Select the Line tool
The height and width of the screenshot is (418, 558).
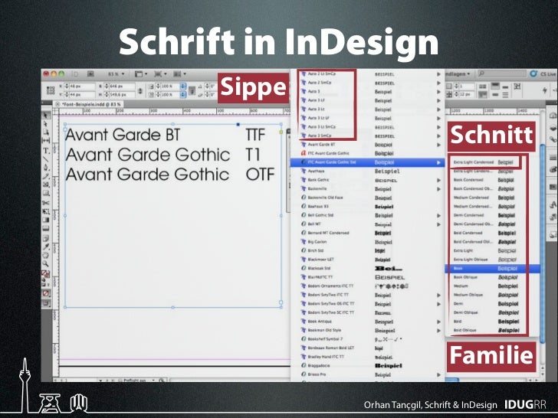coord(46,158)
